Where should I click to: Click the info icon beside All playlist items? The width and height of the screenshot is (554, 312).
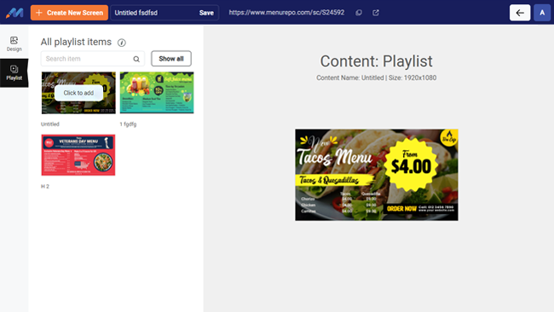pyautogui.click(x=122, y=43)
